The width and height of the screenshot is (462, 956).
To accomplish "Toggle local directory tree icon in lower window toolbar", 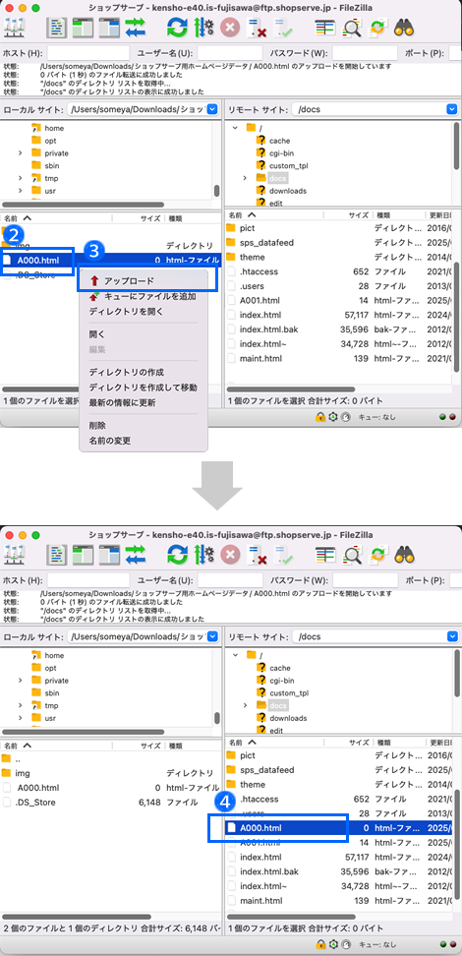I will [x=83, y=554].
